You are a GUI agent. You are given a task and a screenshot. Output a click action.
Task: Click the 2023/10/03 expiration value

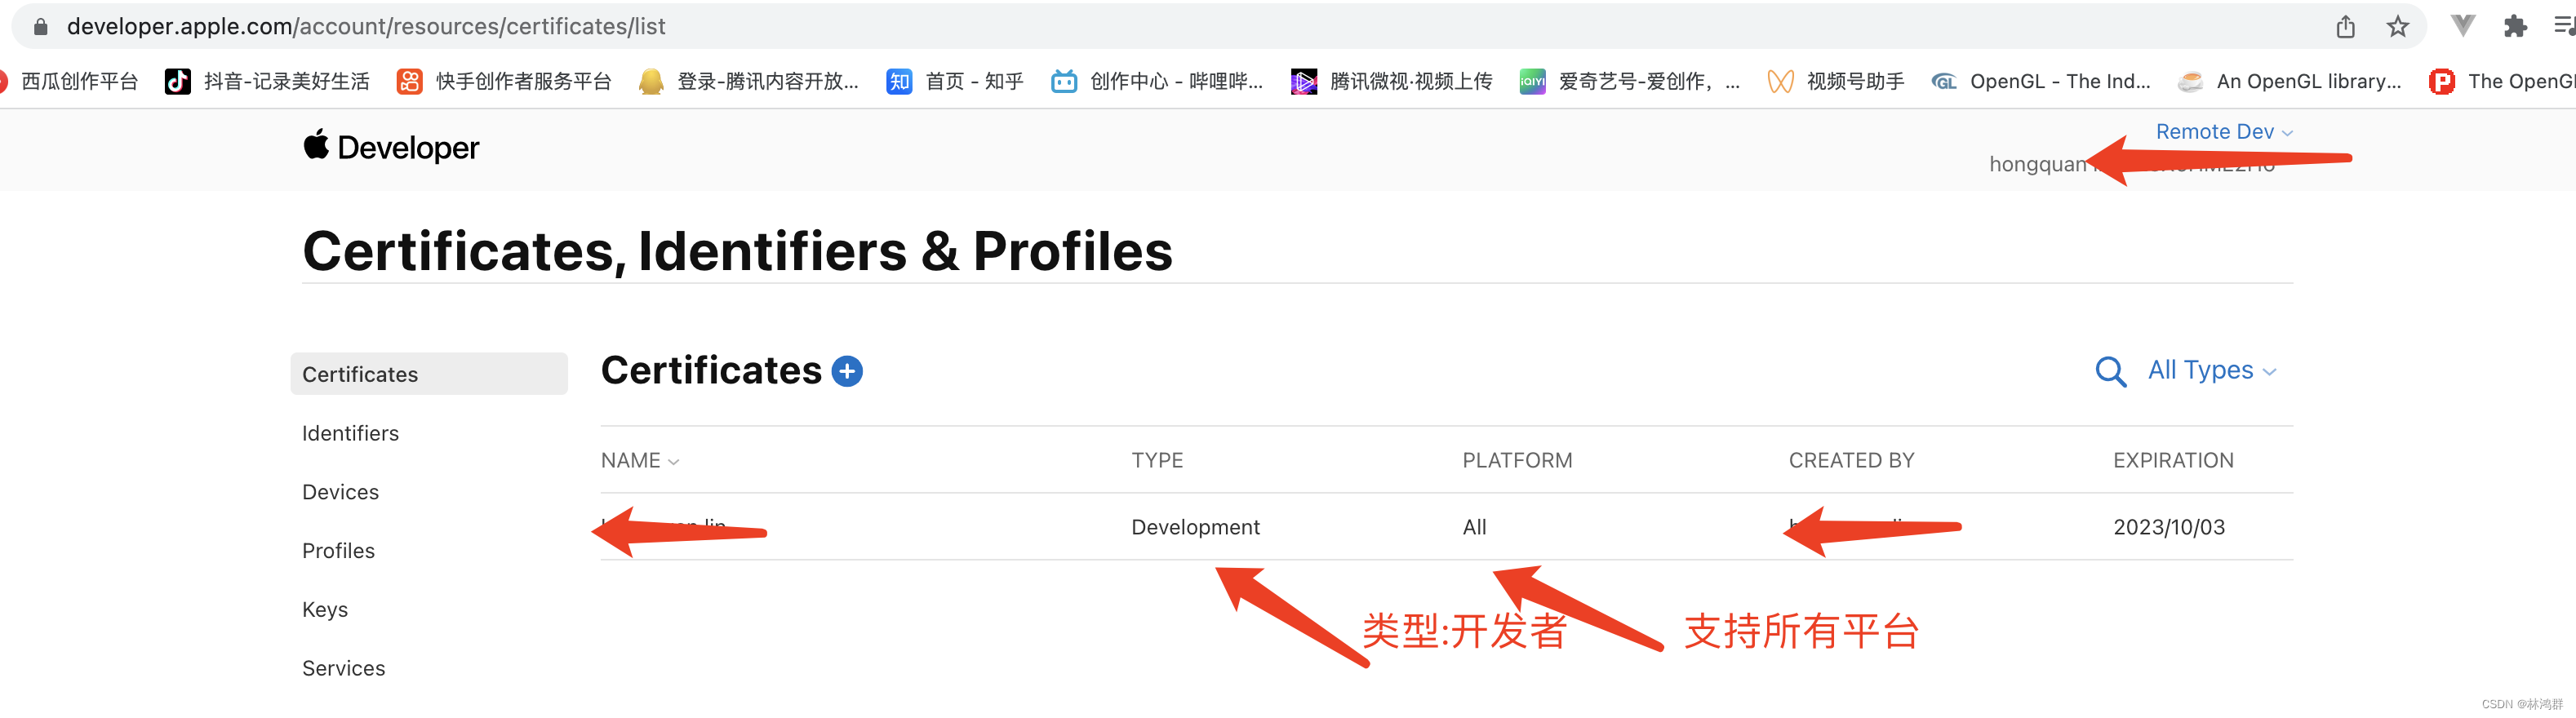2169,527
